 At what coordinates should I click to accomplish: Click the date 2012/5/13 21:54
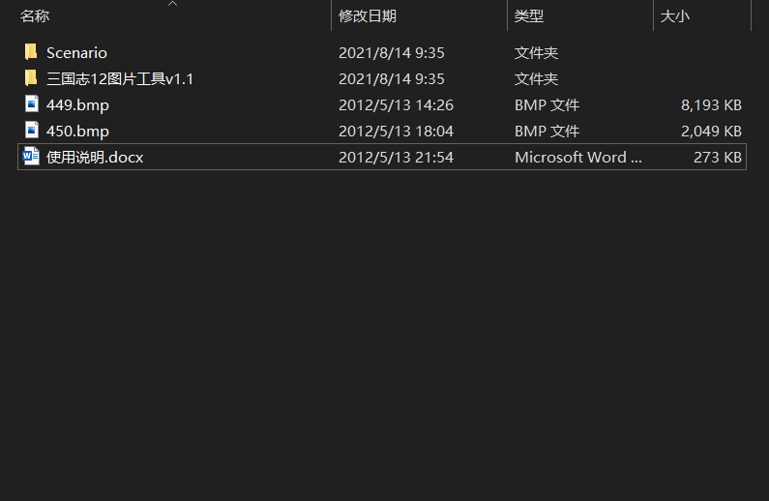pos(396,157)
